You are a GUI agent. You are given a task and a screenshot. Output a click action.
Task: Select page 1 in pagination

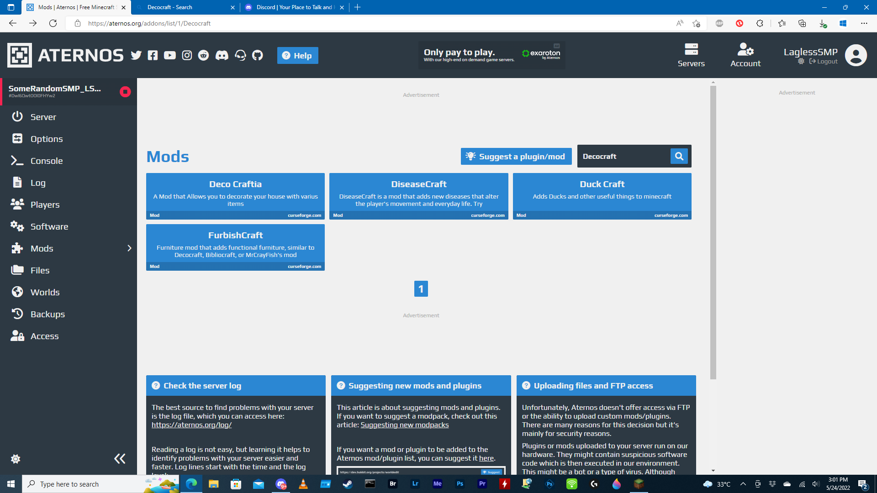[x=421, y=288]
